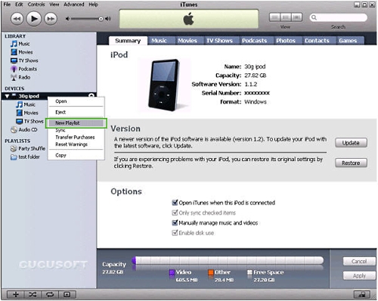
Task: Toggle Manually manage music and videos checkbox
Action: tap(175, 222)
